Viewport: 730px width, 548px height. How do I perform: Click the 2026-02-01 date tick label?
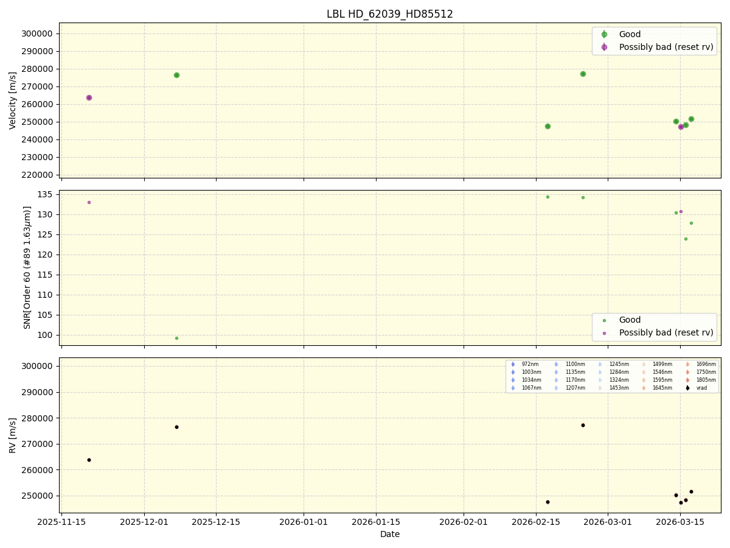pos(464,522)
